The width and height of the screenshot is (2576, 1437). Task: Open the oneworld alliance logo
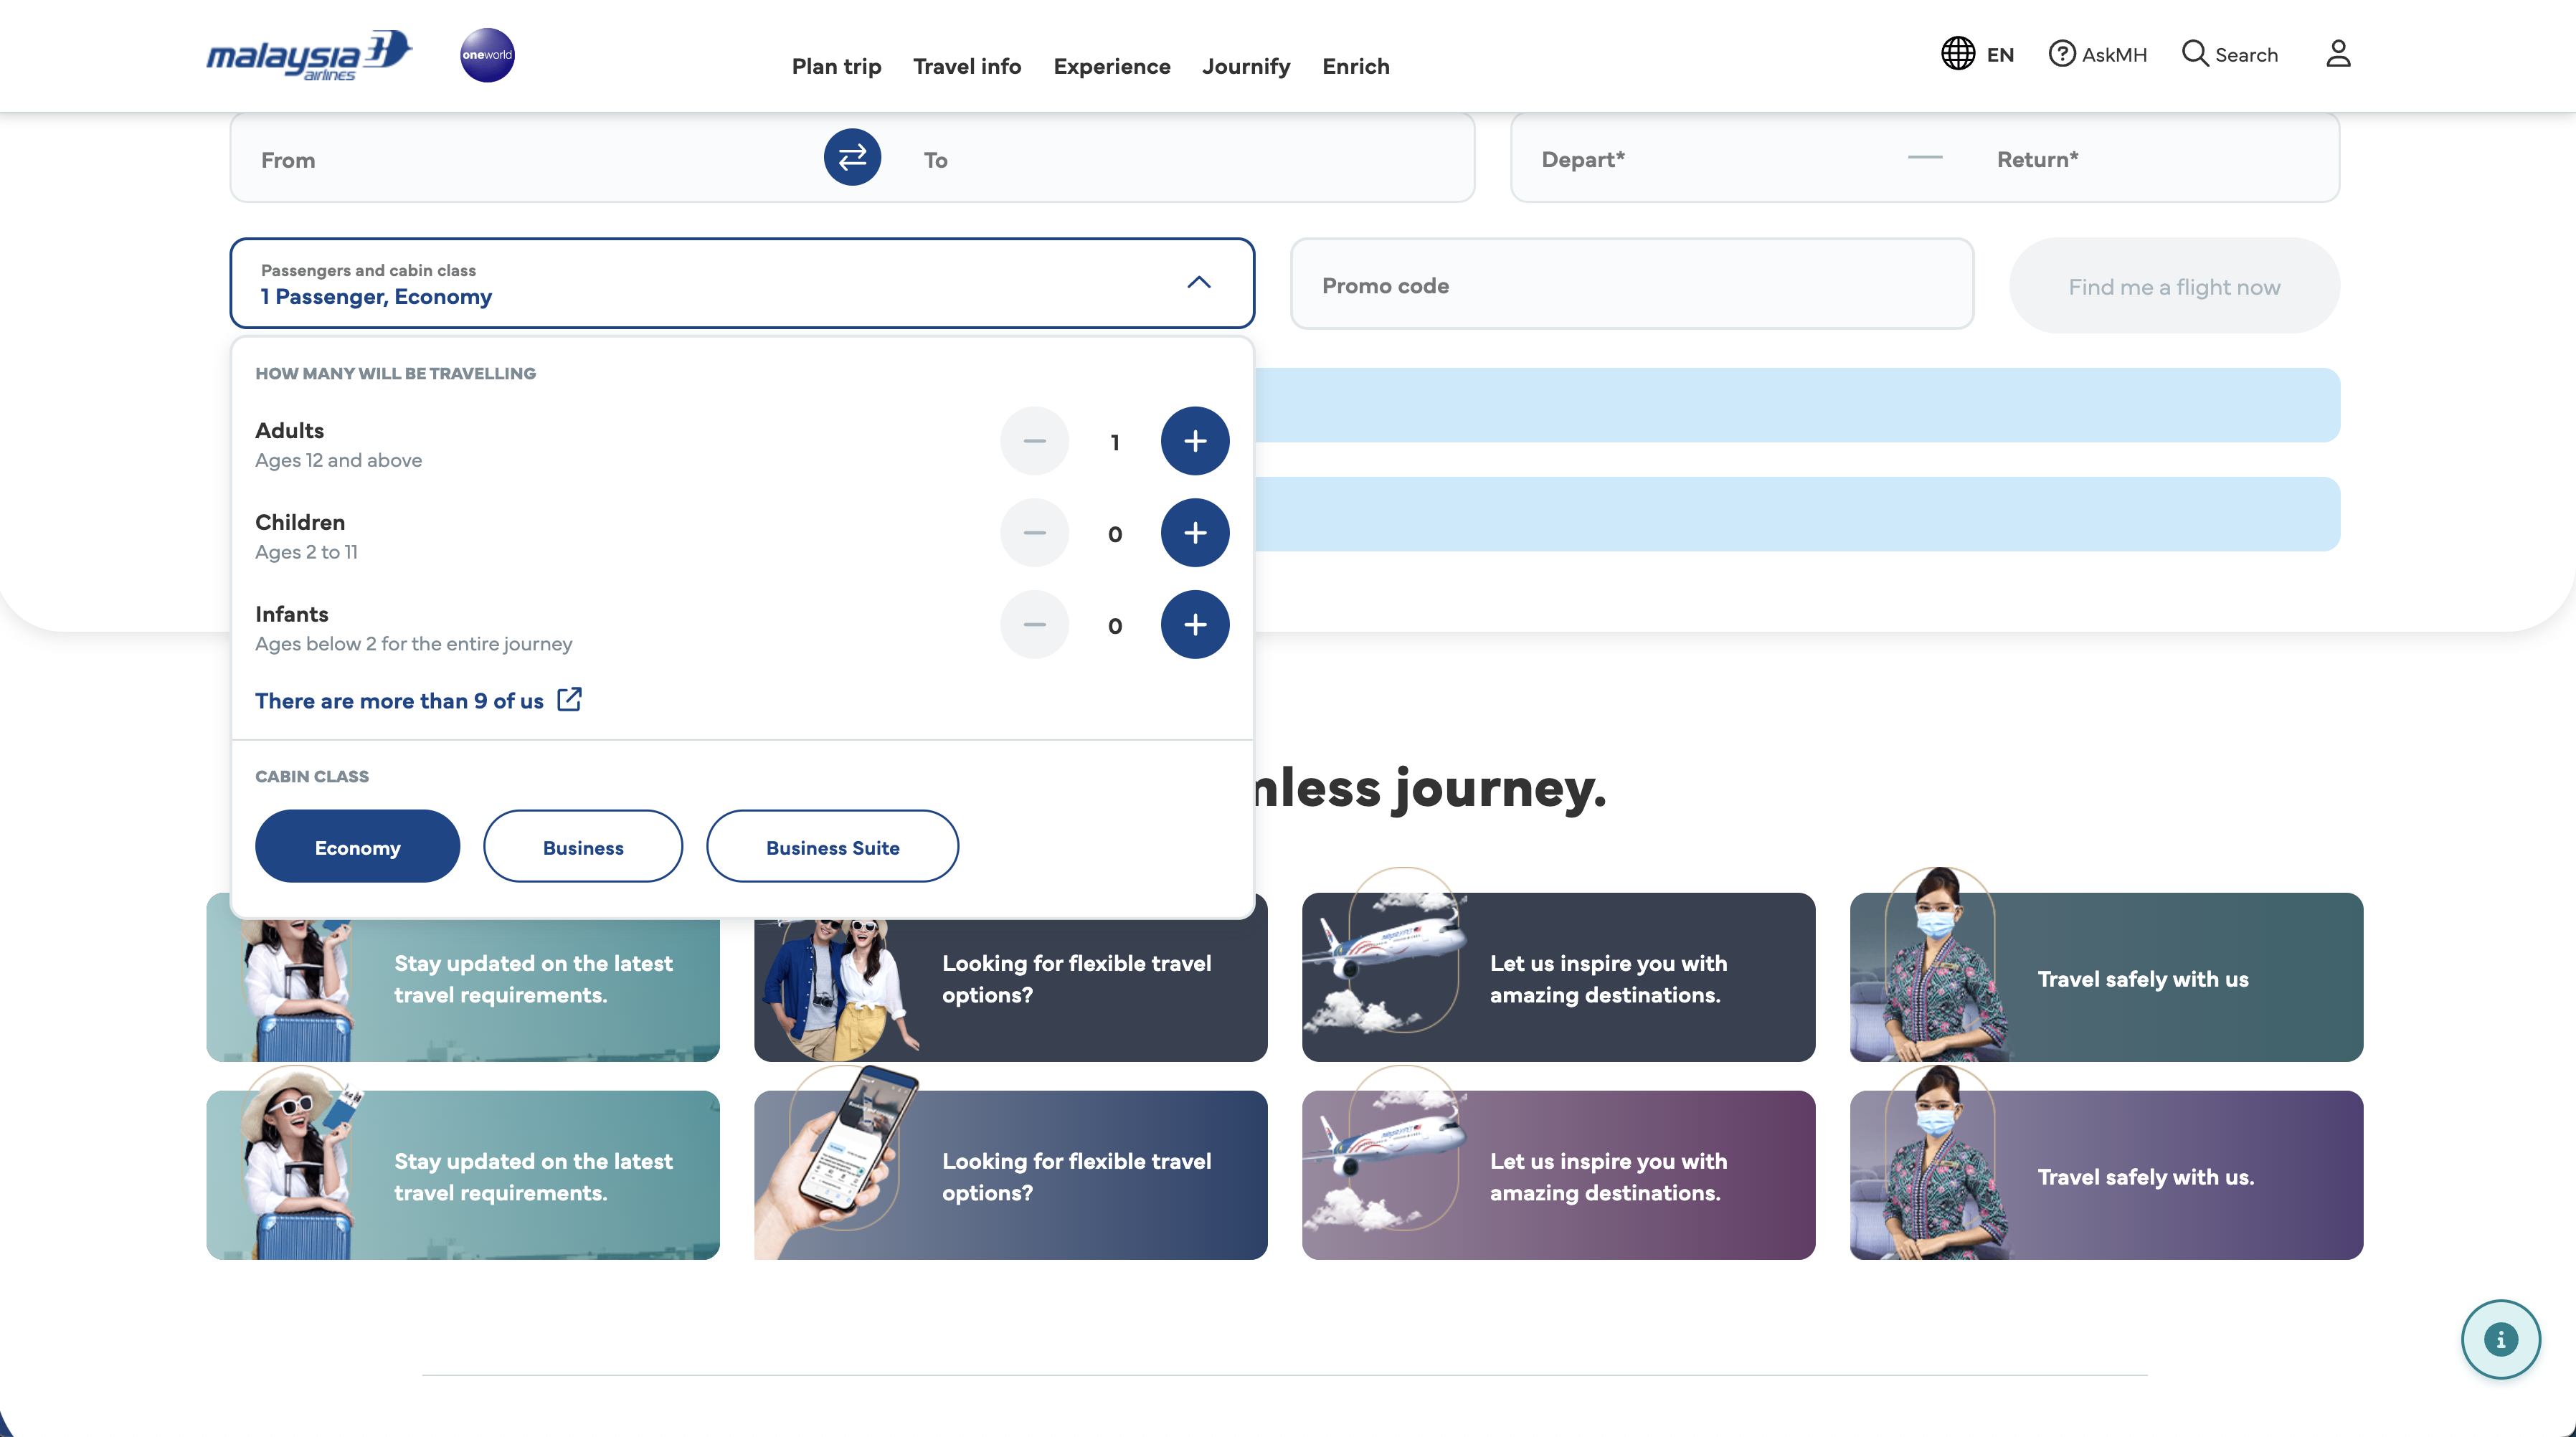click(487, 55)
